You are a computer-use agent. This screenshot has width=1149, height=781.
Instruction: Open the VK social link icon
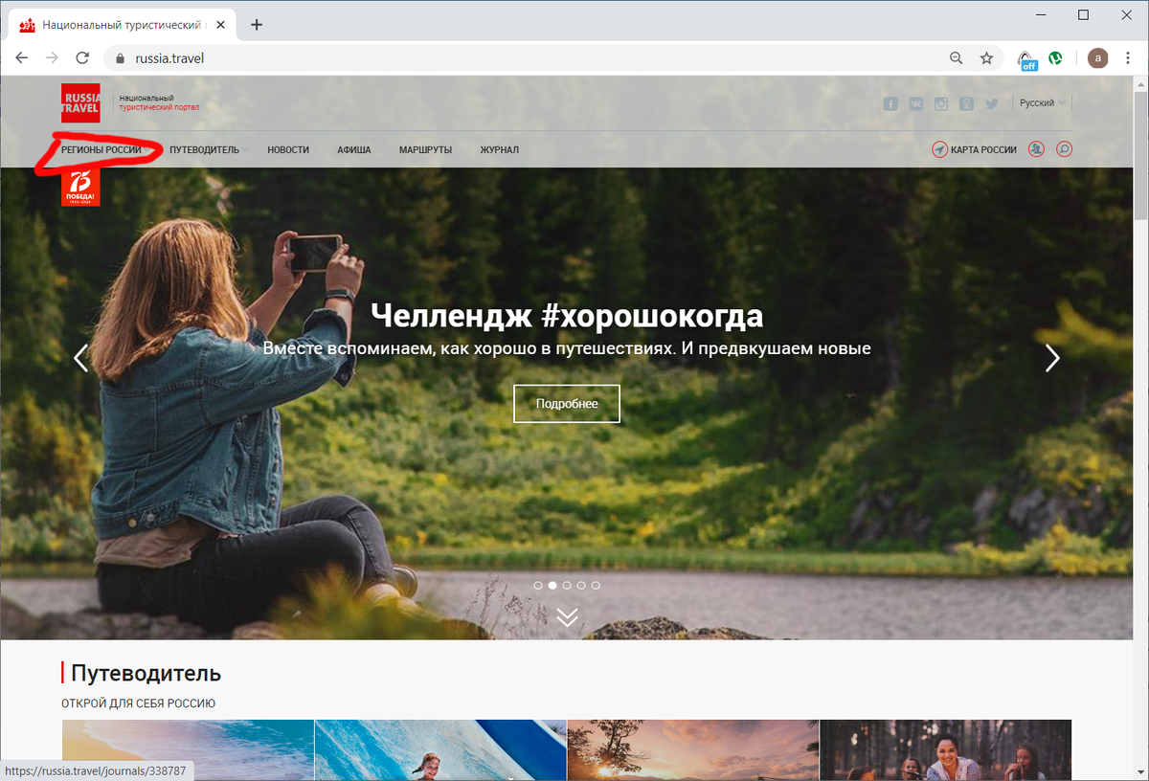(916, 103)
